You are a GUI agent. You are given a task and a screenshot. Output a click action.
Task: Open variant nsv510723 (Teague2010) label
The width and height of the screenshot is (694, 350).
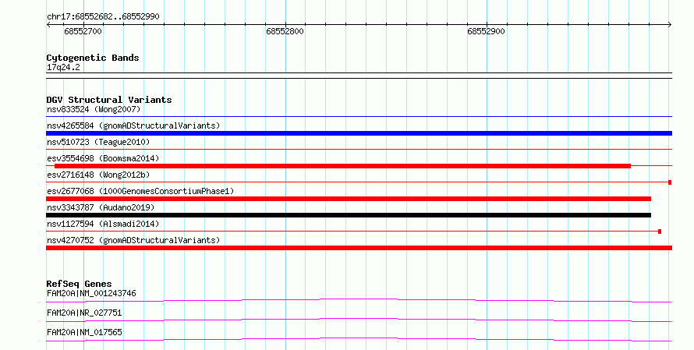[98, 142]
